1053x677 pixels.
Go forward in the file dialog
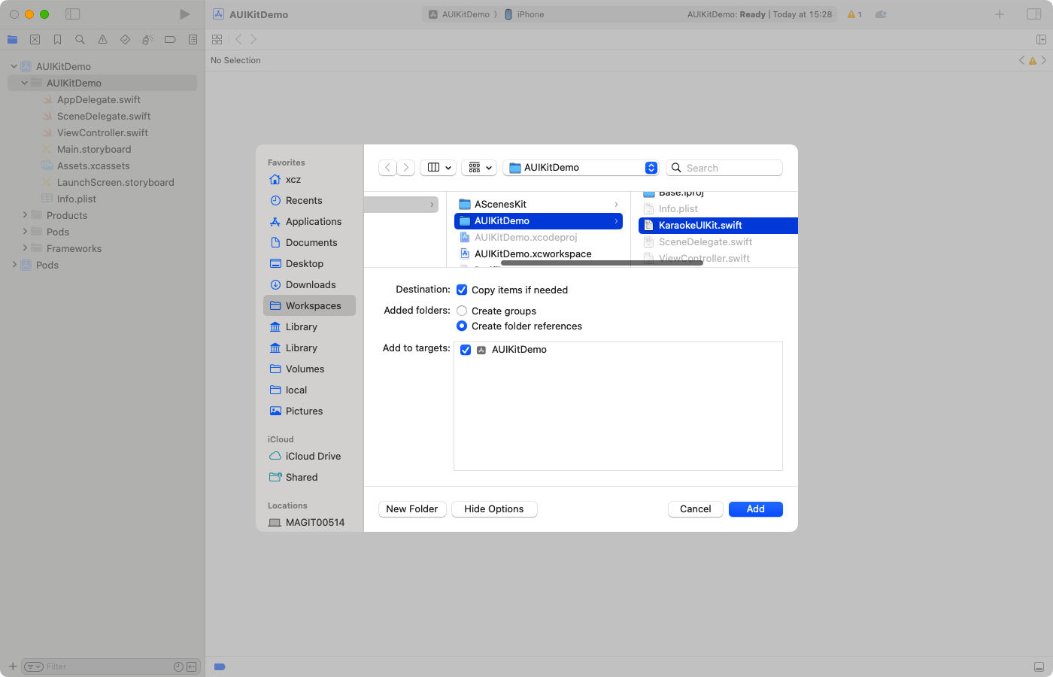coord(405,168)
